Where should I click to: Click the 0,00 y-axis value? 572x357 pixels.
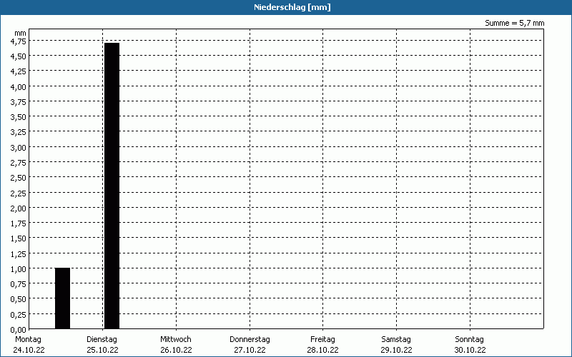click(x=19, y=330)
